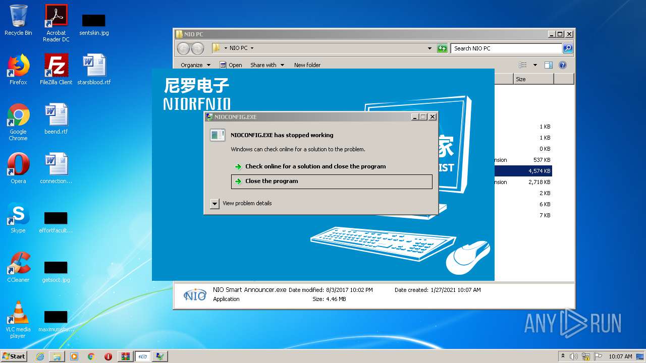Open the network tray icon

(x=586, y=356)
